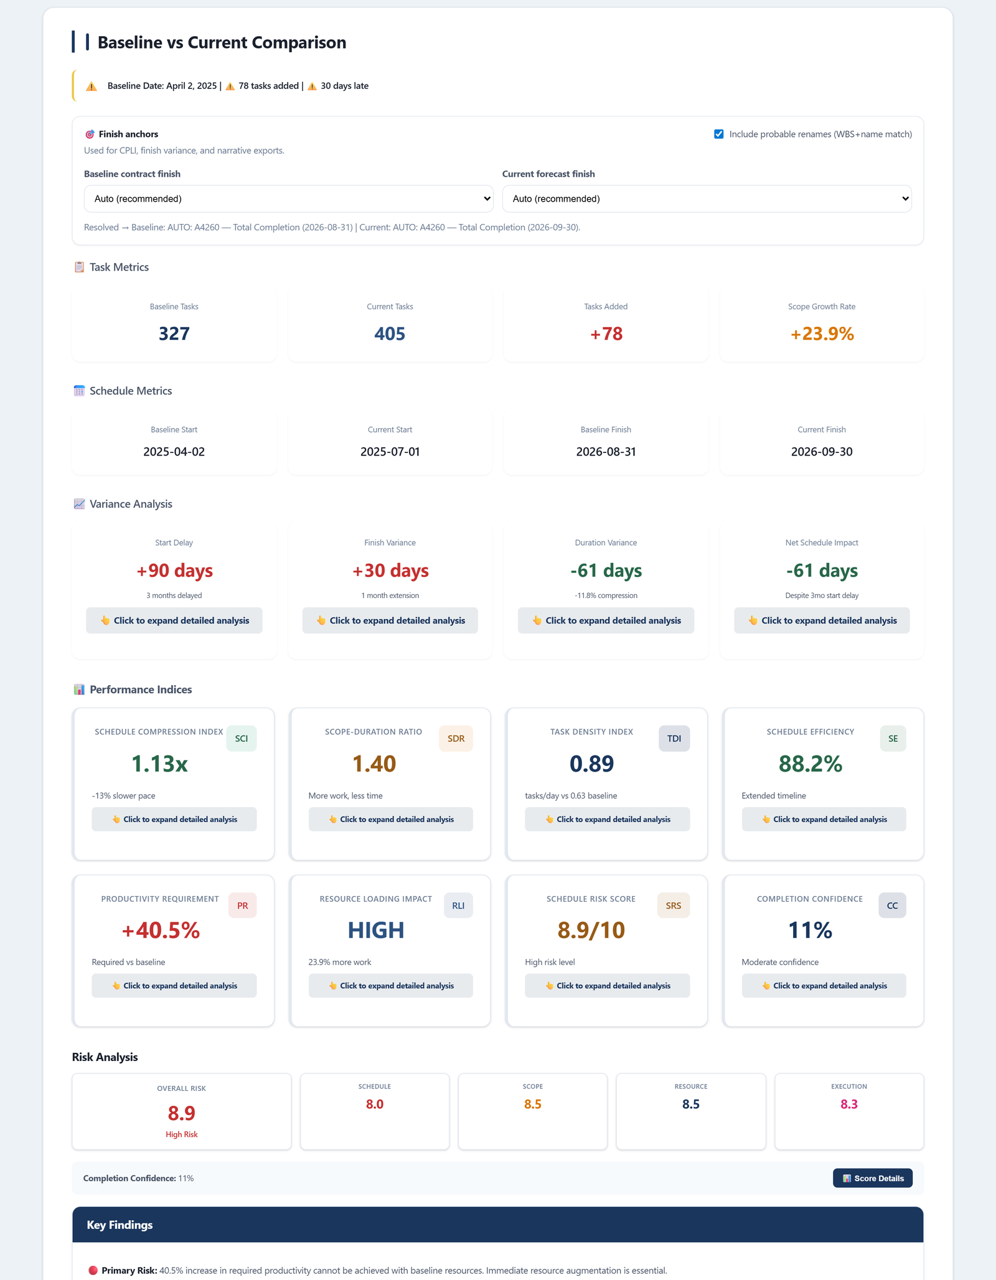Click the PR badge on Productivity Requirement
996x1280 pixels.
click(242, 905)
